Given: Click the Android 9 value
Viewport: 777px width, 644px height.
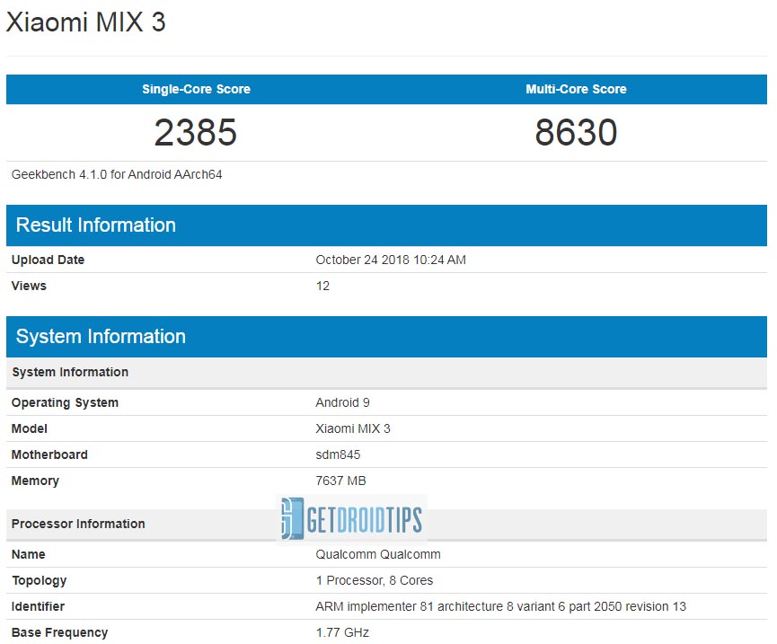Looking at the screenshot, I should click(342, 402).
